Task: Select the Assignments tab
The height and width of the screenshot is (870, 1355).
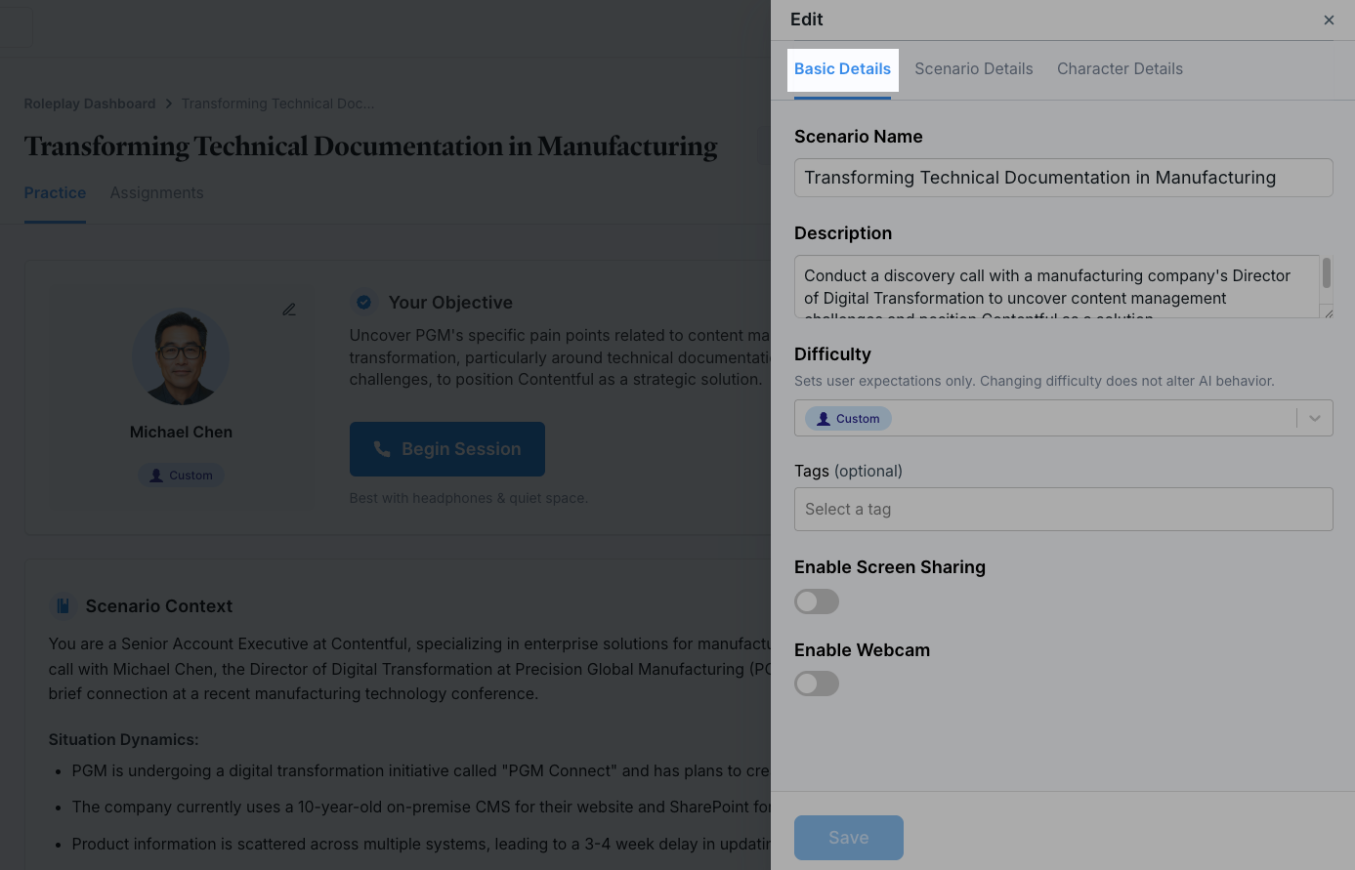Action: point(156,193)
